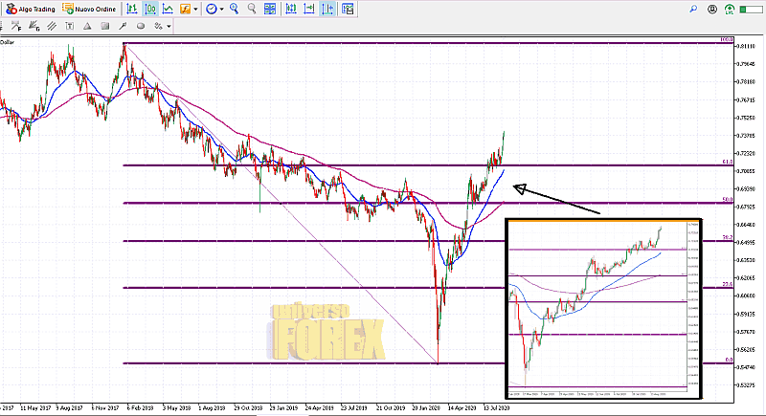Switch chart to candlestick view
The image size is (766, 416).
coord(149,9)
